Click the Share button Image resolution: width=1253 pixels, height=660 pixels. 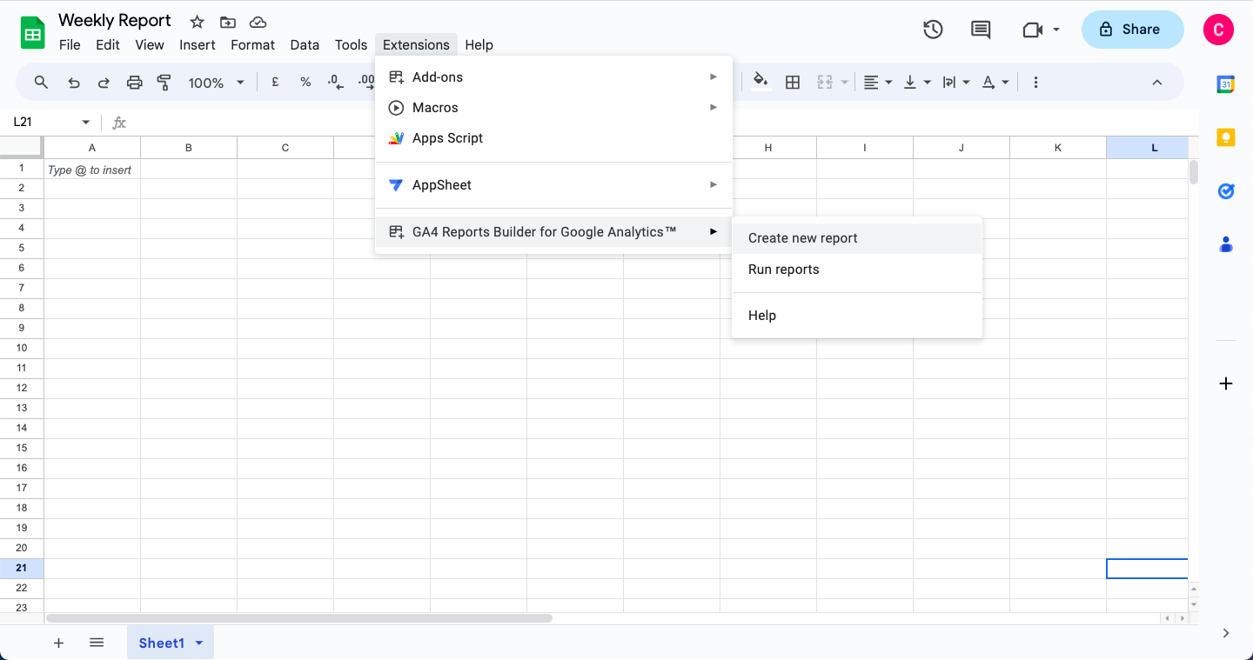[x=1132, y=30]
